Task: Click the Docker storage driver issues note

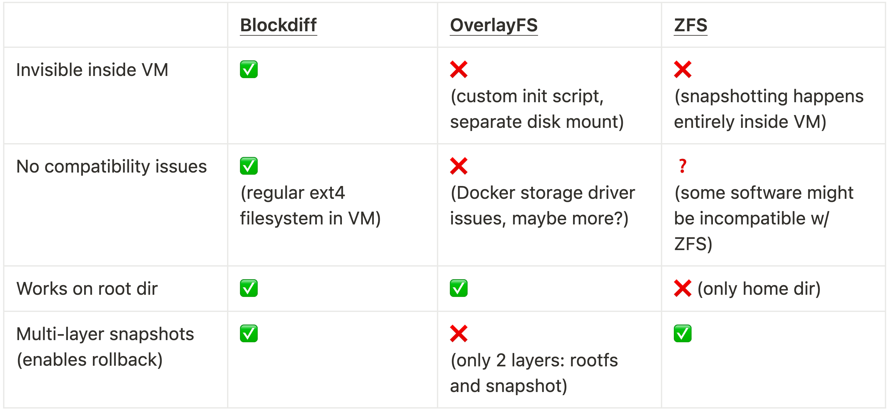Action: (542, 205)
